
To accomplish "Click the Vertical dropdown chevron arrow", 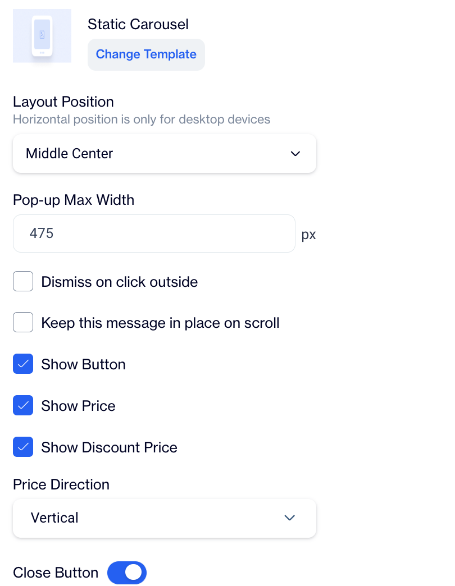I will pyautogui.click(x=290, y=518).
